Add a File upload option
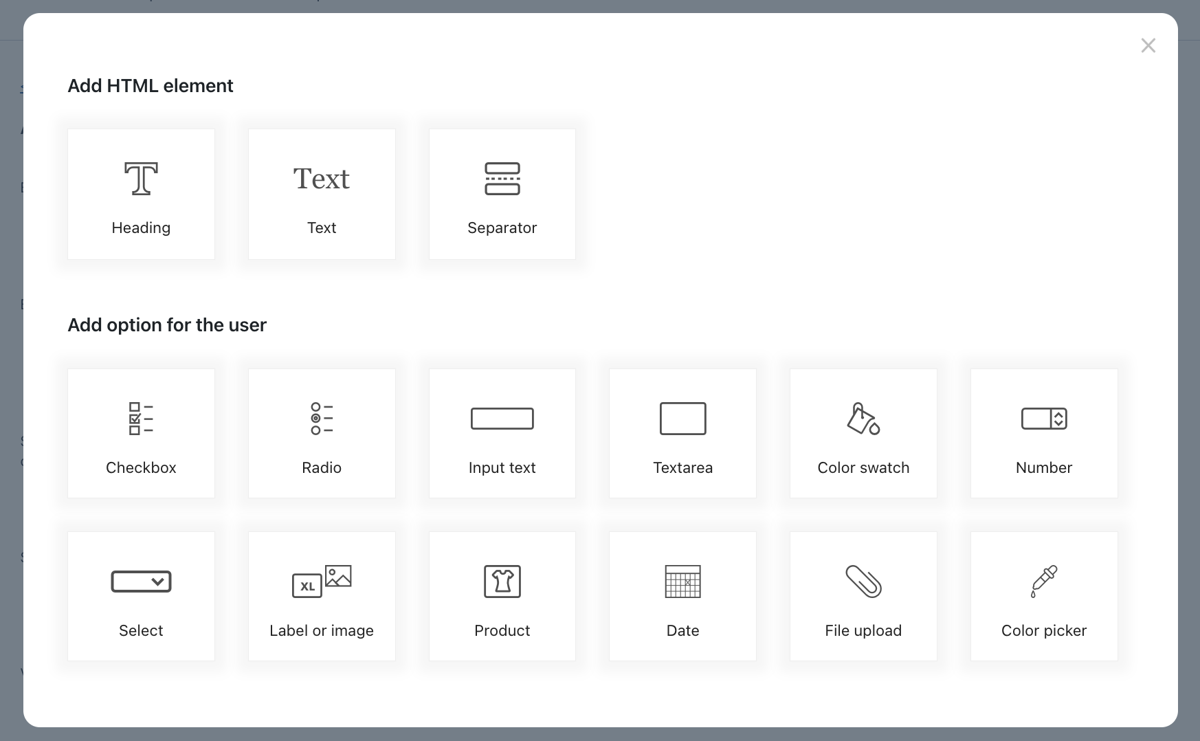Viewport: 1200px width, 741px height. click(863, 596)
